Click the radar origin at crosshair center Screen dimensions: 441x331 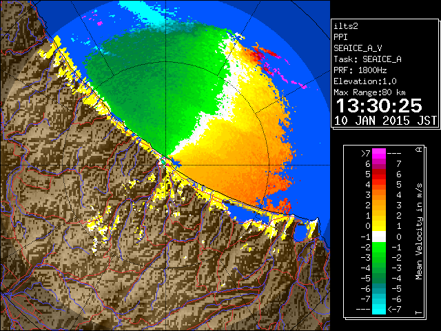click(165, 165)
